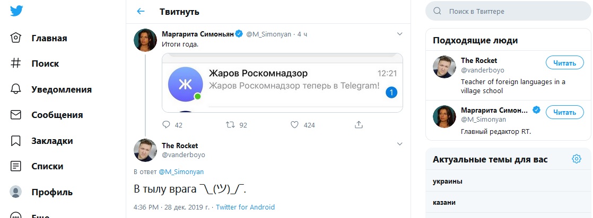
Task: Expand options chevron on Simonyan's tweet
Action: pos(400,34)
